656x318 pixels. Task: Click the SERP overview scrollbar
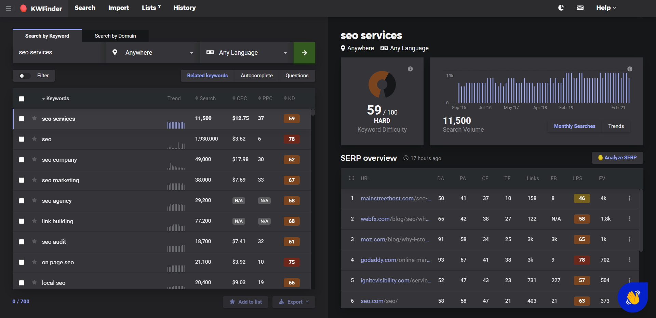pyautogui.click(x=641, y=221)
